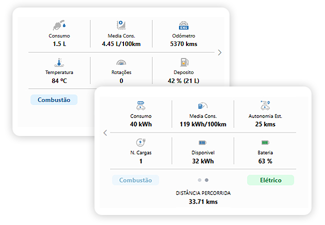Click the Rotações gauge icon
The width and height of the screenshot is (325, 225).
121,63
